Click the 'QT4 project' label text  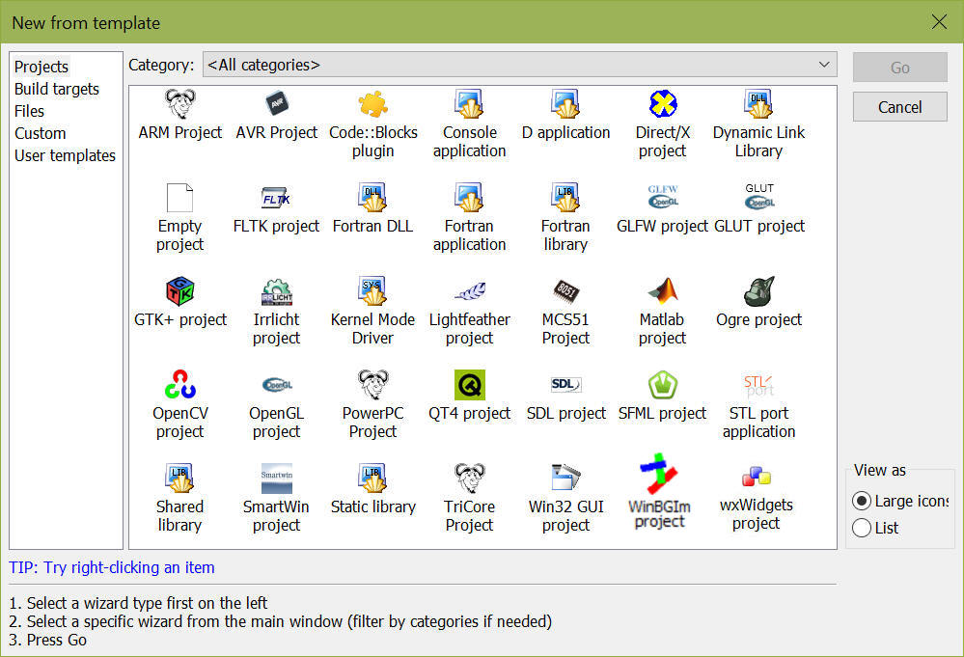[469, 413]
